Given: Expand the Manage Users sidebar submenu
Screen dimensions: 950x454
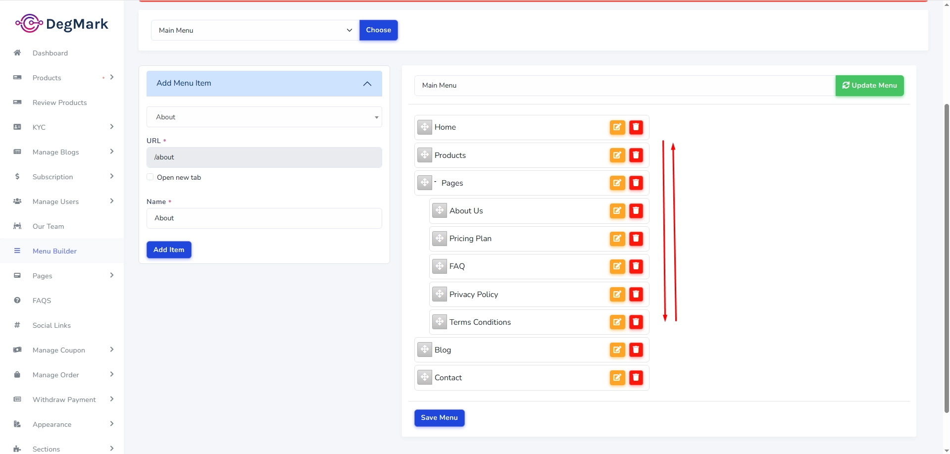Looking at the screenshot, I should click(x=112, y=201).
